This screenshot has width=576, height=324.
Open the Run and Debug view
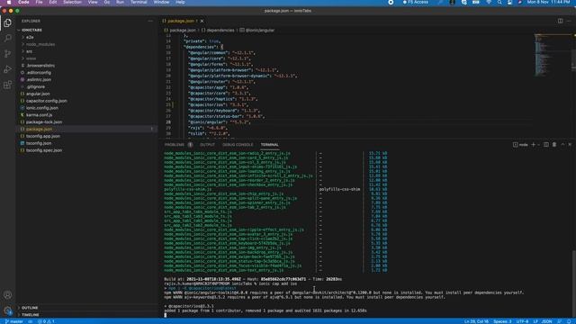8,69
